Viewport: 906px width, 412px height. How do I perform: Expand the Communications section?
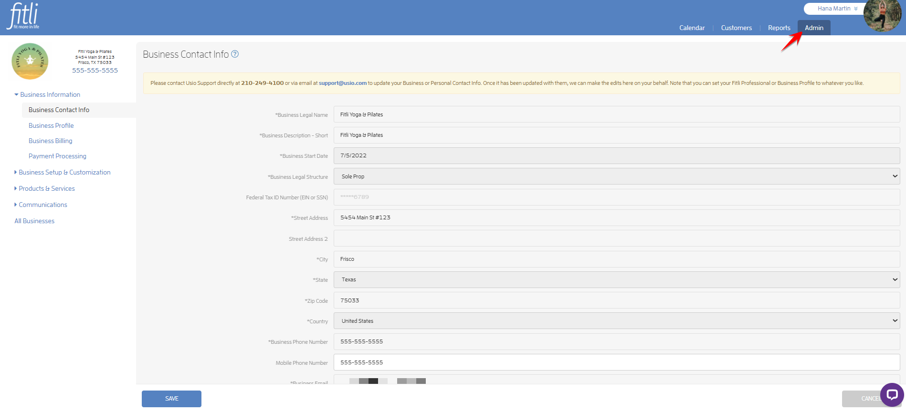[x=41, y=205]
